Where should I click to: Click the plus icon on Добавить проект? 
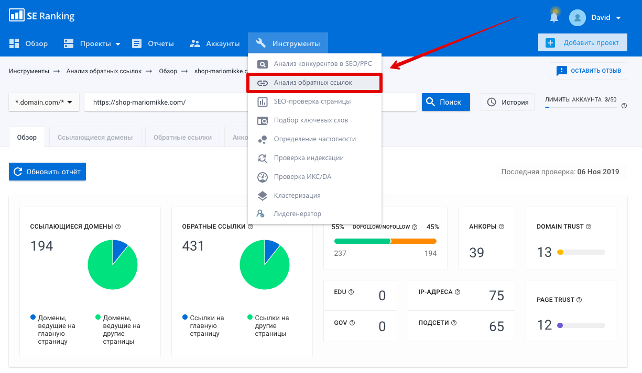pyautogui.click(x=550, y=43)
